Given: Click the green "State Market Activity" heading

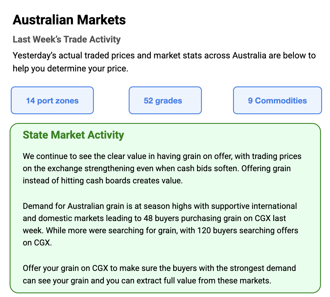Looking at the screenshot, I should tap(73, 135).
